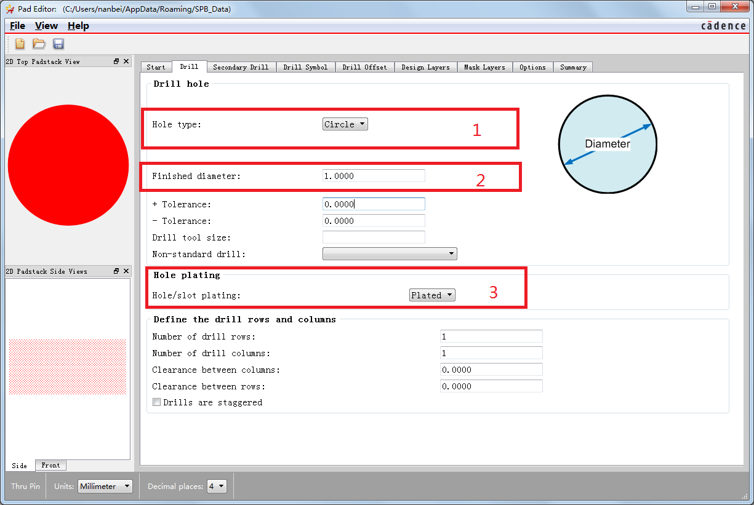This screenshot has height=505, width=754.
Task: Switch to the Design Layers tab
Action: point(425,67)
